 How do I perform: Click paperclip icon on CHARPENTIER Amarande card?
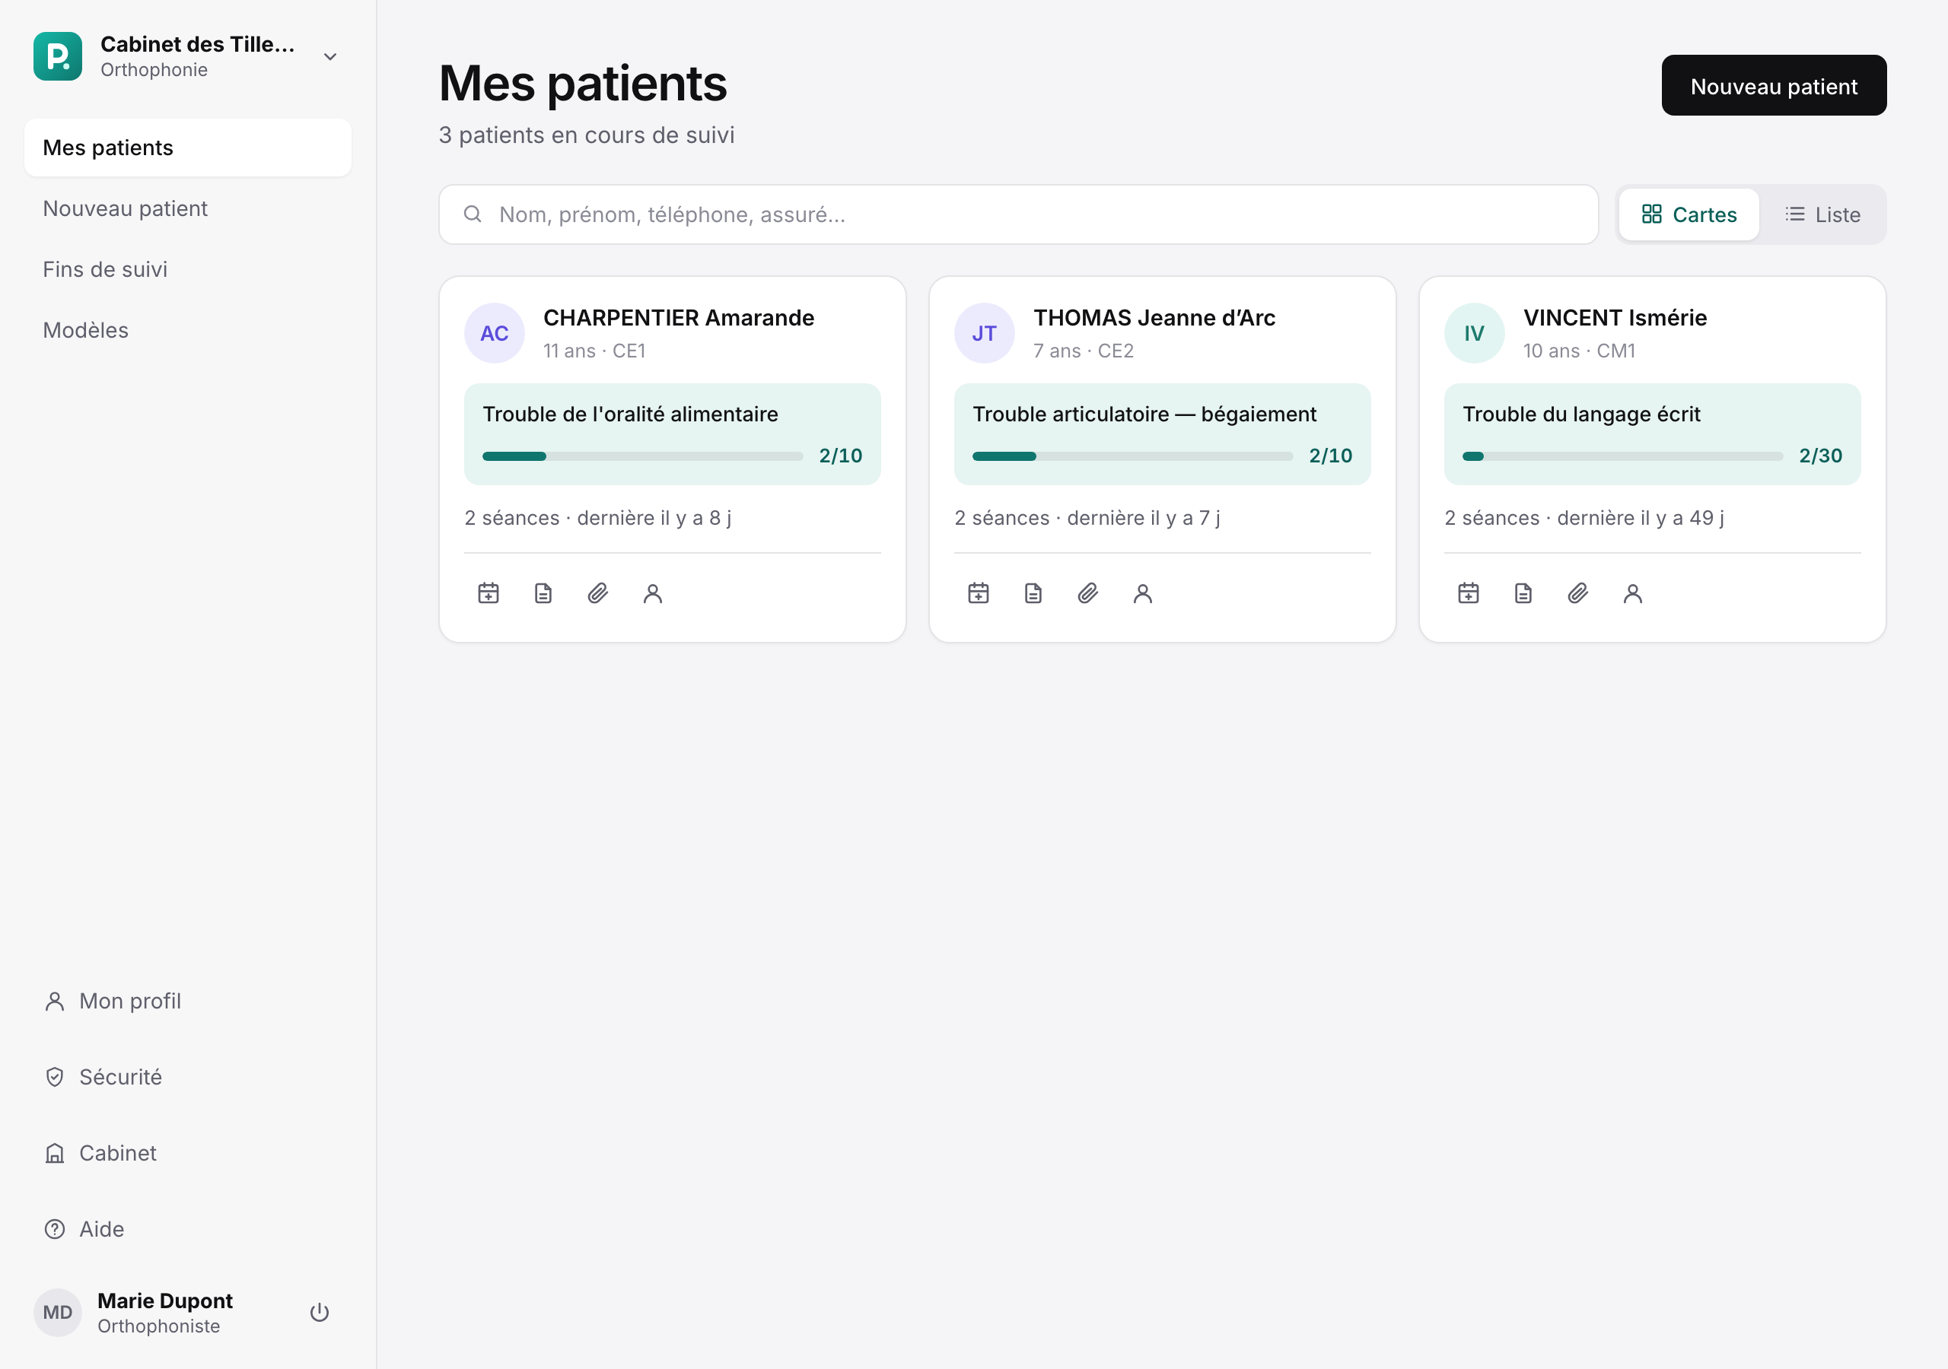pyautogui.click(x=598, y=593)
